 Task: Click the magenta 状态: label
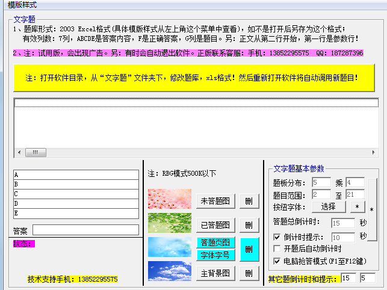pyautogui.click(x=24, y=244)
